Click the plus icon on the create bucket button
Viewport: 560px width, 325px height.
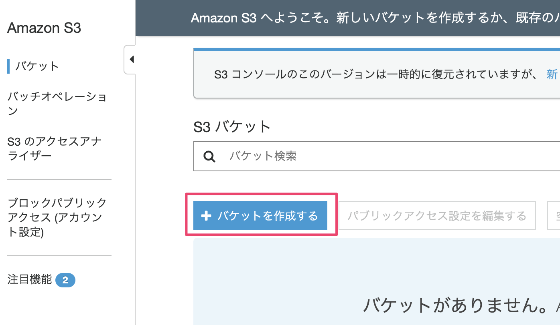pyautogui.click(x=206, y=216)
